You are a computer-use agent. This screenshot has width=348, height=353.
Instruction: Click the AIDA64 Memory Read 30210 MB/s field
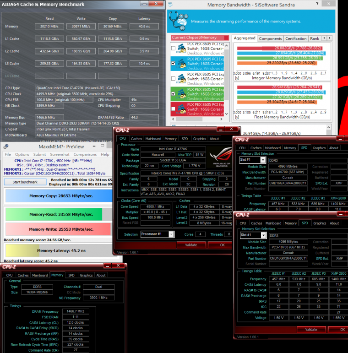[x=49, y=27]
